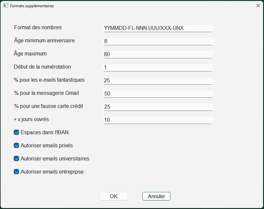Click the Espaces dans l'IBAN label
The image size is (264, 209).
click(45, 132)
